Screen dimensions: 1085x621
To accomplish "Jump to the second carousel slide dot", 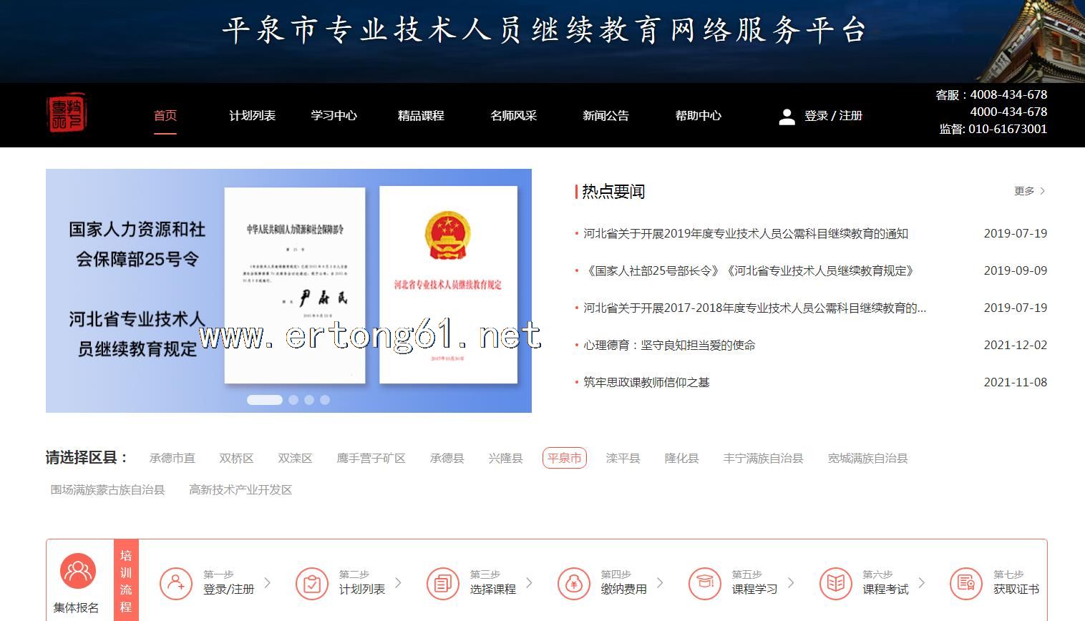I will [293, 400].
